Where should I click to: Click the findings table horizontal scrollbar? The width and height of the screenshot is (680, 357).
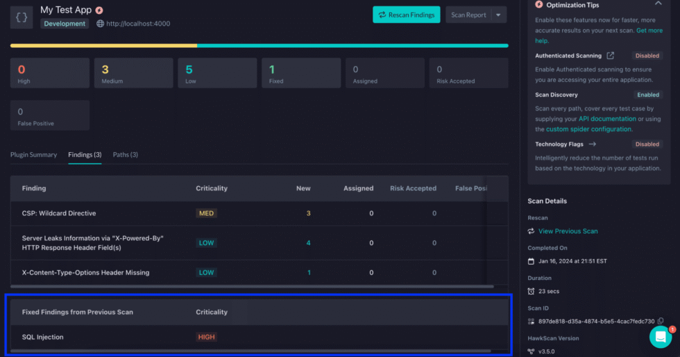(x=252, y=287)
